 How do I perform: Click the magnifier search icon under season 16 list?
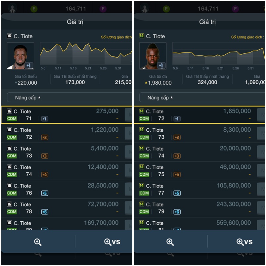click(38, 242)
